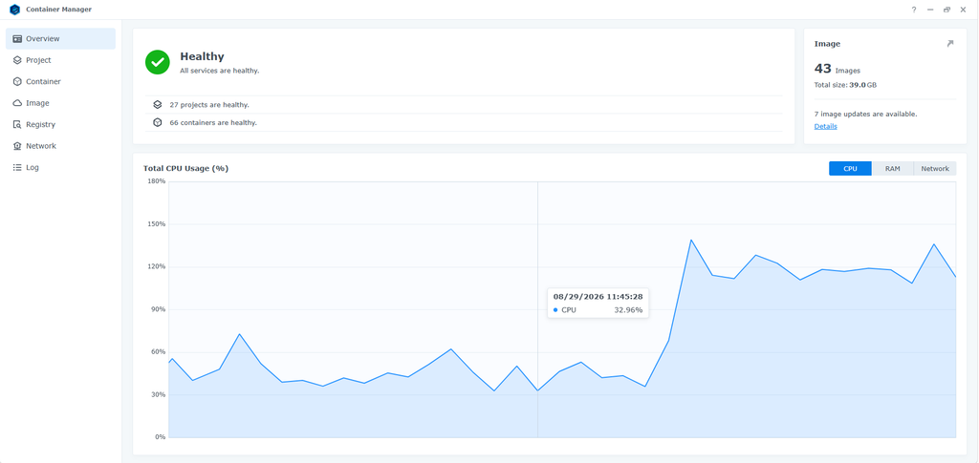Click the Container Manager app logo
The width and height of the screenshot is (979, 463).
(x=14, y=10)
